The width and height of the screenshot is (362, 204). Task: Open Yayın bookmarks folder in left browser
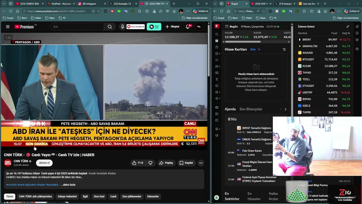(50, 18)
